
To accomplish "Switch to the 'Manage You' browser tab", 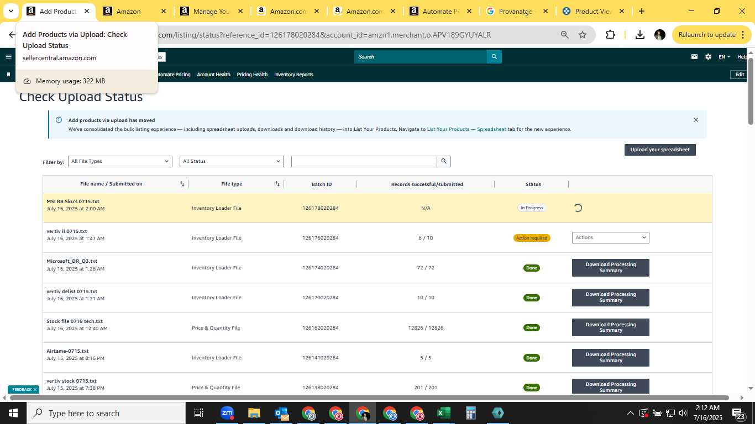I will [210, 11].
